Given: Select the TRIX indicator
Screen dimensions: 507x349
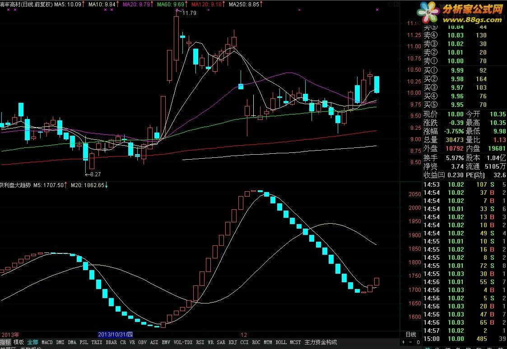Looking at the screenshot, I should [97, 342].
